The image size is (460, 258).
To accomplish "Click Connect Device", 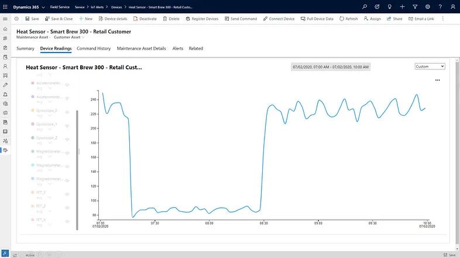I will (x=279, y=19).
